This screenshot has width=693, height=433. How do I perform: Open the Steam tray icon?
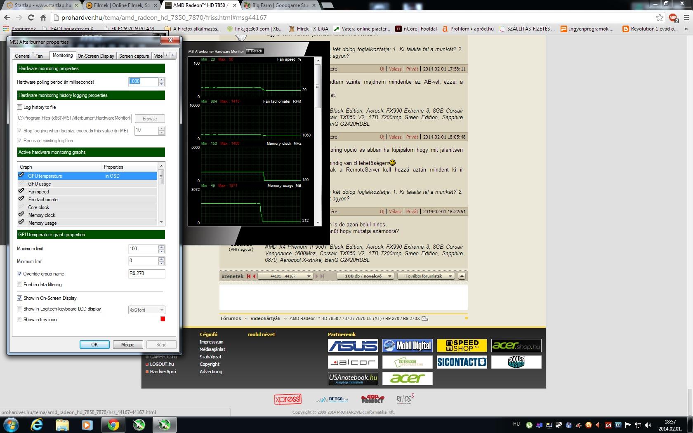(x=559, y=425)
